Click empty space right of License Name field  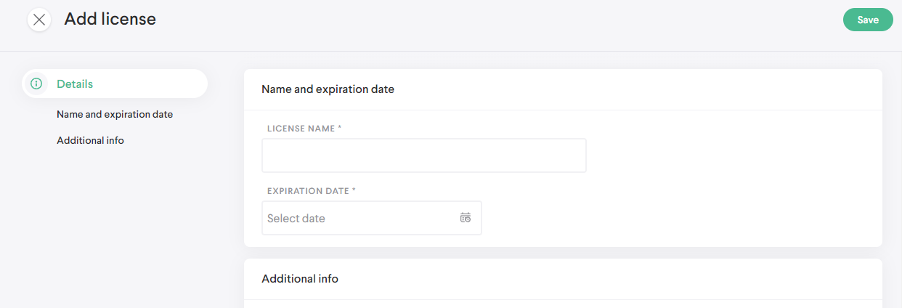tap(726, 155)
